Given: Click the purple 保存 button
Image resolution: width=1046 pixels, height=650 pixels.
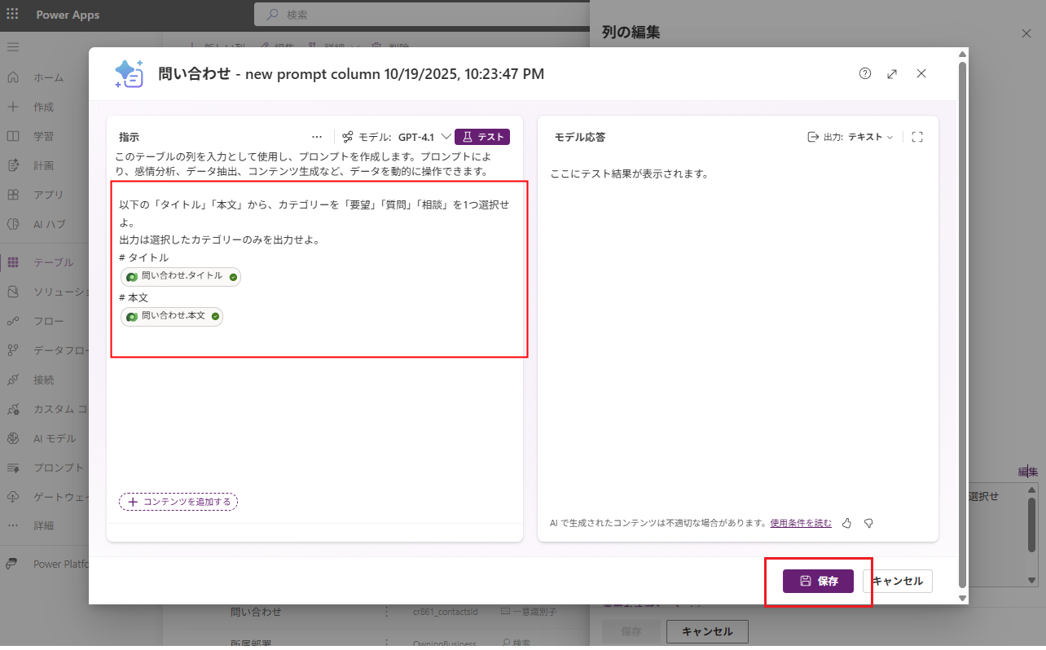Looking at the screenshot, I should point(818,581).
